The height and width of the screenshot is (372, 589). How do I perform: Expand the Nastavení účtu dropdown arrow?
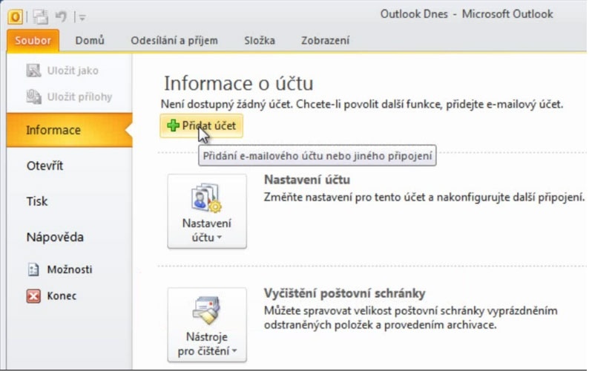point(220,238)
